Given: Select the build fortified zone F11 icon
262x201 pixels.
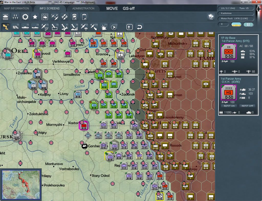Looking at the screenshot, I should (x=104, y=27).
